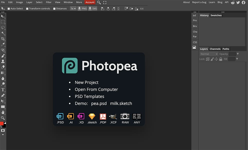This screenshot has height=150, width=248.
Task: Click the search magnifier in menu bar
Action: (99, 2)
